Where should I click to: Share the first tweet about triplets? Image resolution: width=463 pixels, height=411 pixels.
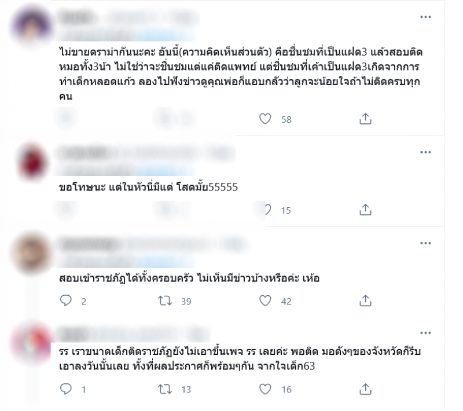coord(365,119)
